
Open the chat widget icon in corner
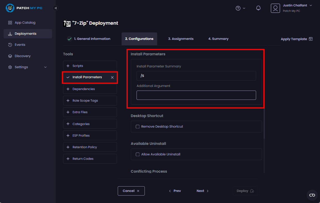tap(312, 195)
